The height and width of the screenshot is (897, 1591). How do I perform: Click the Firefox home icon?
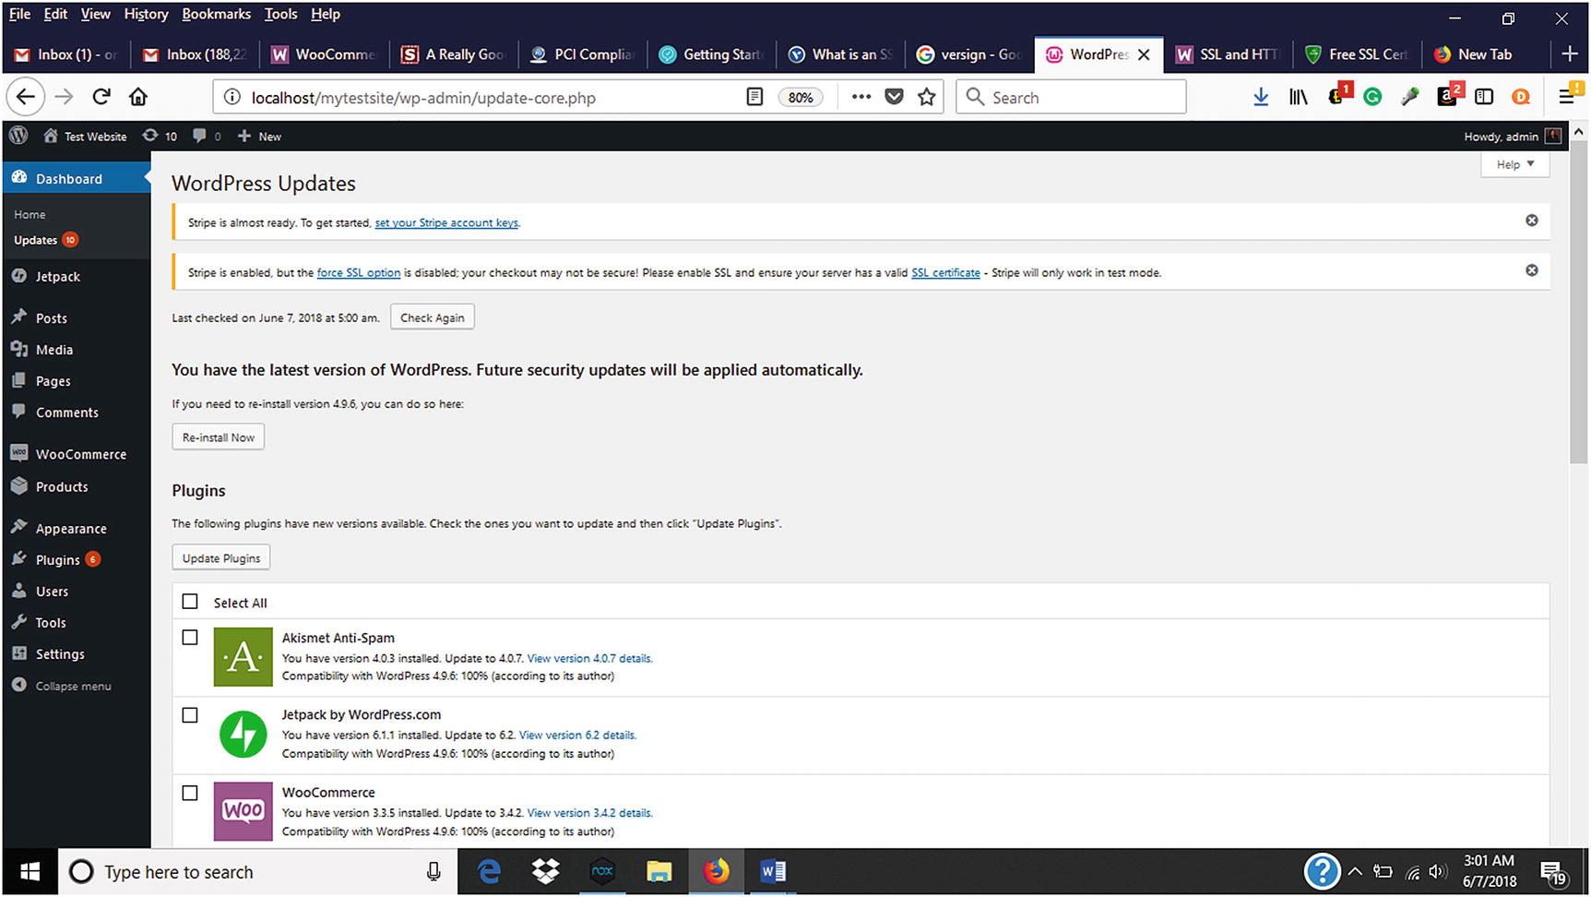click(x=138, y=97)
